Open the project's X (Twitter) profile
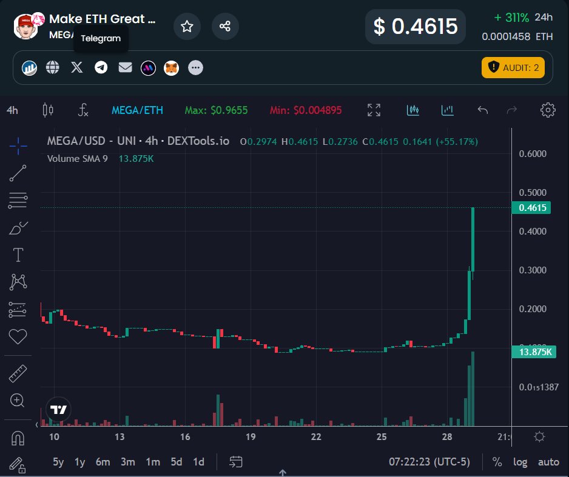This screenshot has height=477, width=569. click(x=76, y=67)
